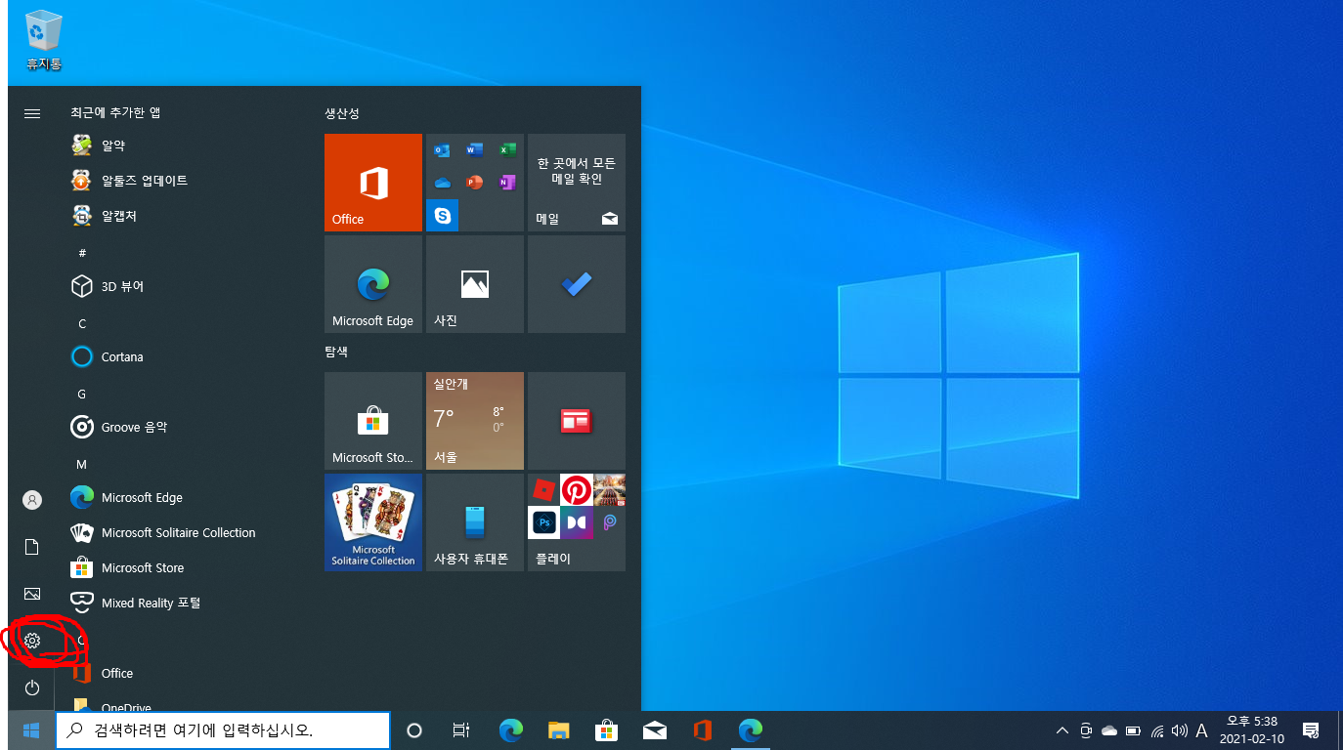1343x750 pixels.
Task: Click the Meet Now tray icon
Action: [1086, 730]
